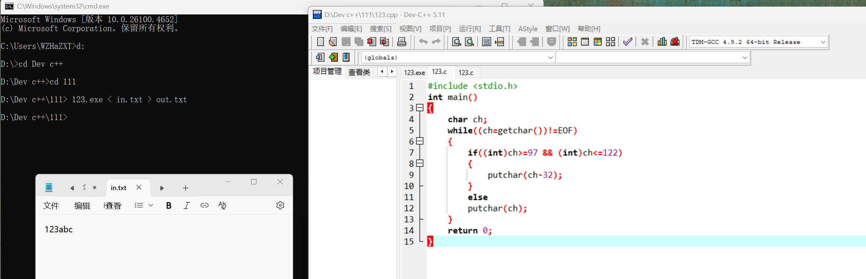
Task: Open the 编辑[E] menu in Dev-C++
Action: click(x=351, y=29)
